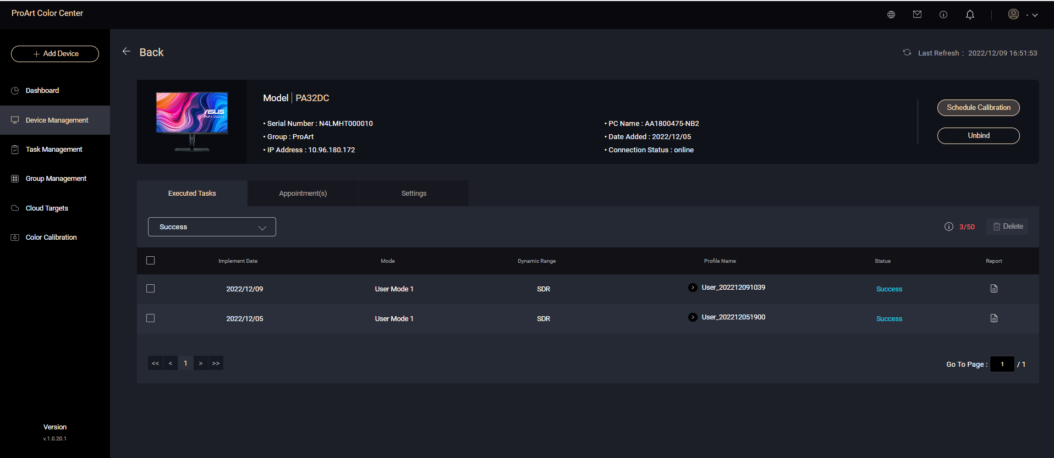
Task: Click the Cloud Targets cloud icon
Action: click(15, 208)
